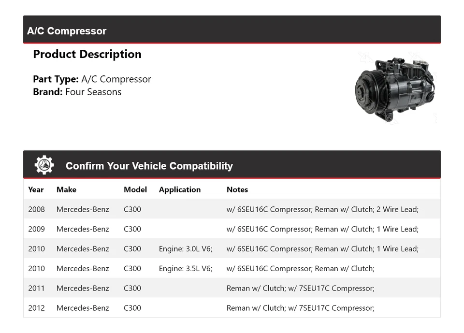Click the Confirm Your Vehicle Compatibility heading
The width and height of the screenshot is (464, 333).
coord(149,166)
